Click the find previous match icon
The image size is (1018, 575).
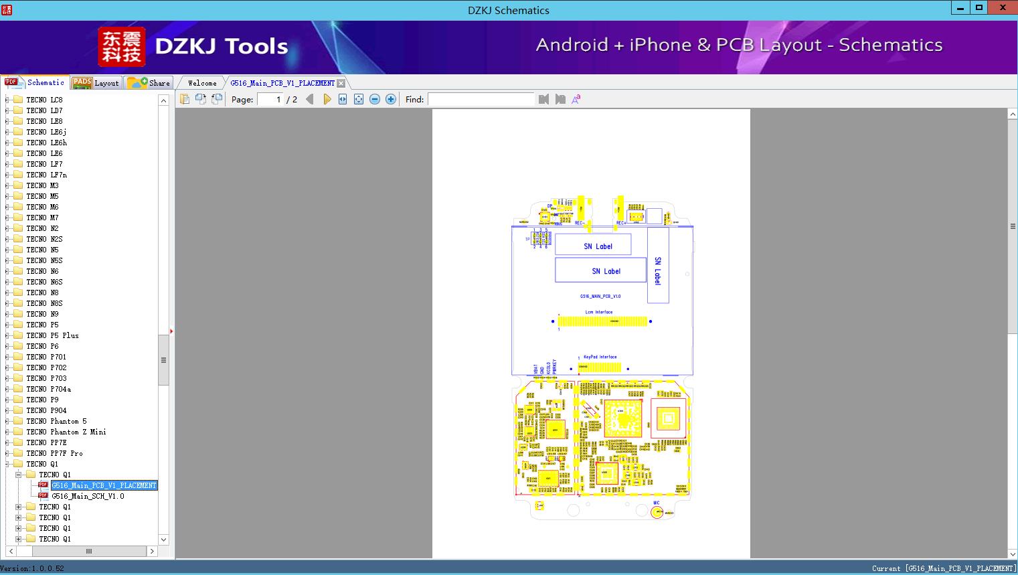click(543, 99)
